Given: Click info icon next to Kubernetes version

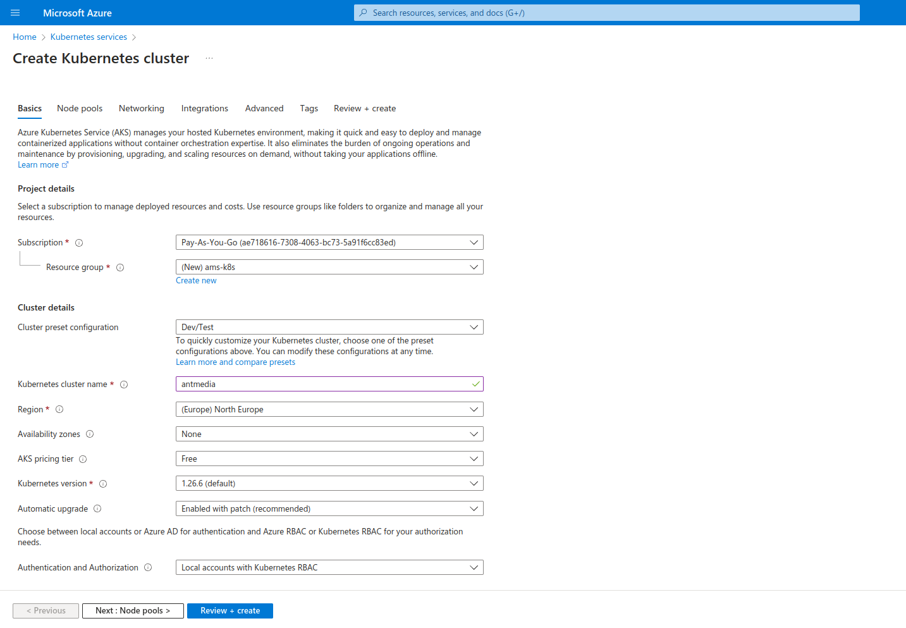Looking at the screenshot, I should tap(103, 484).
